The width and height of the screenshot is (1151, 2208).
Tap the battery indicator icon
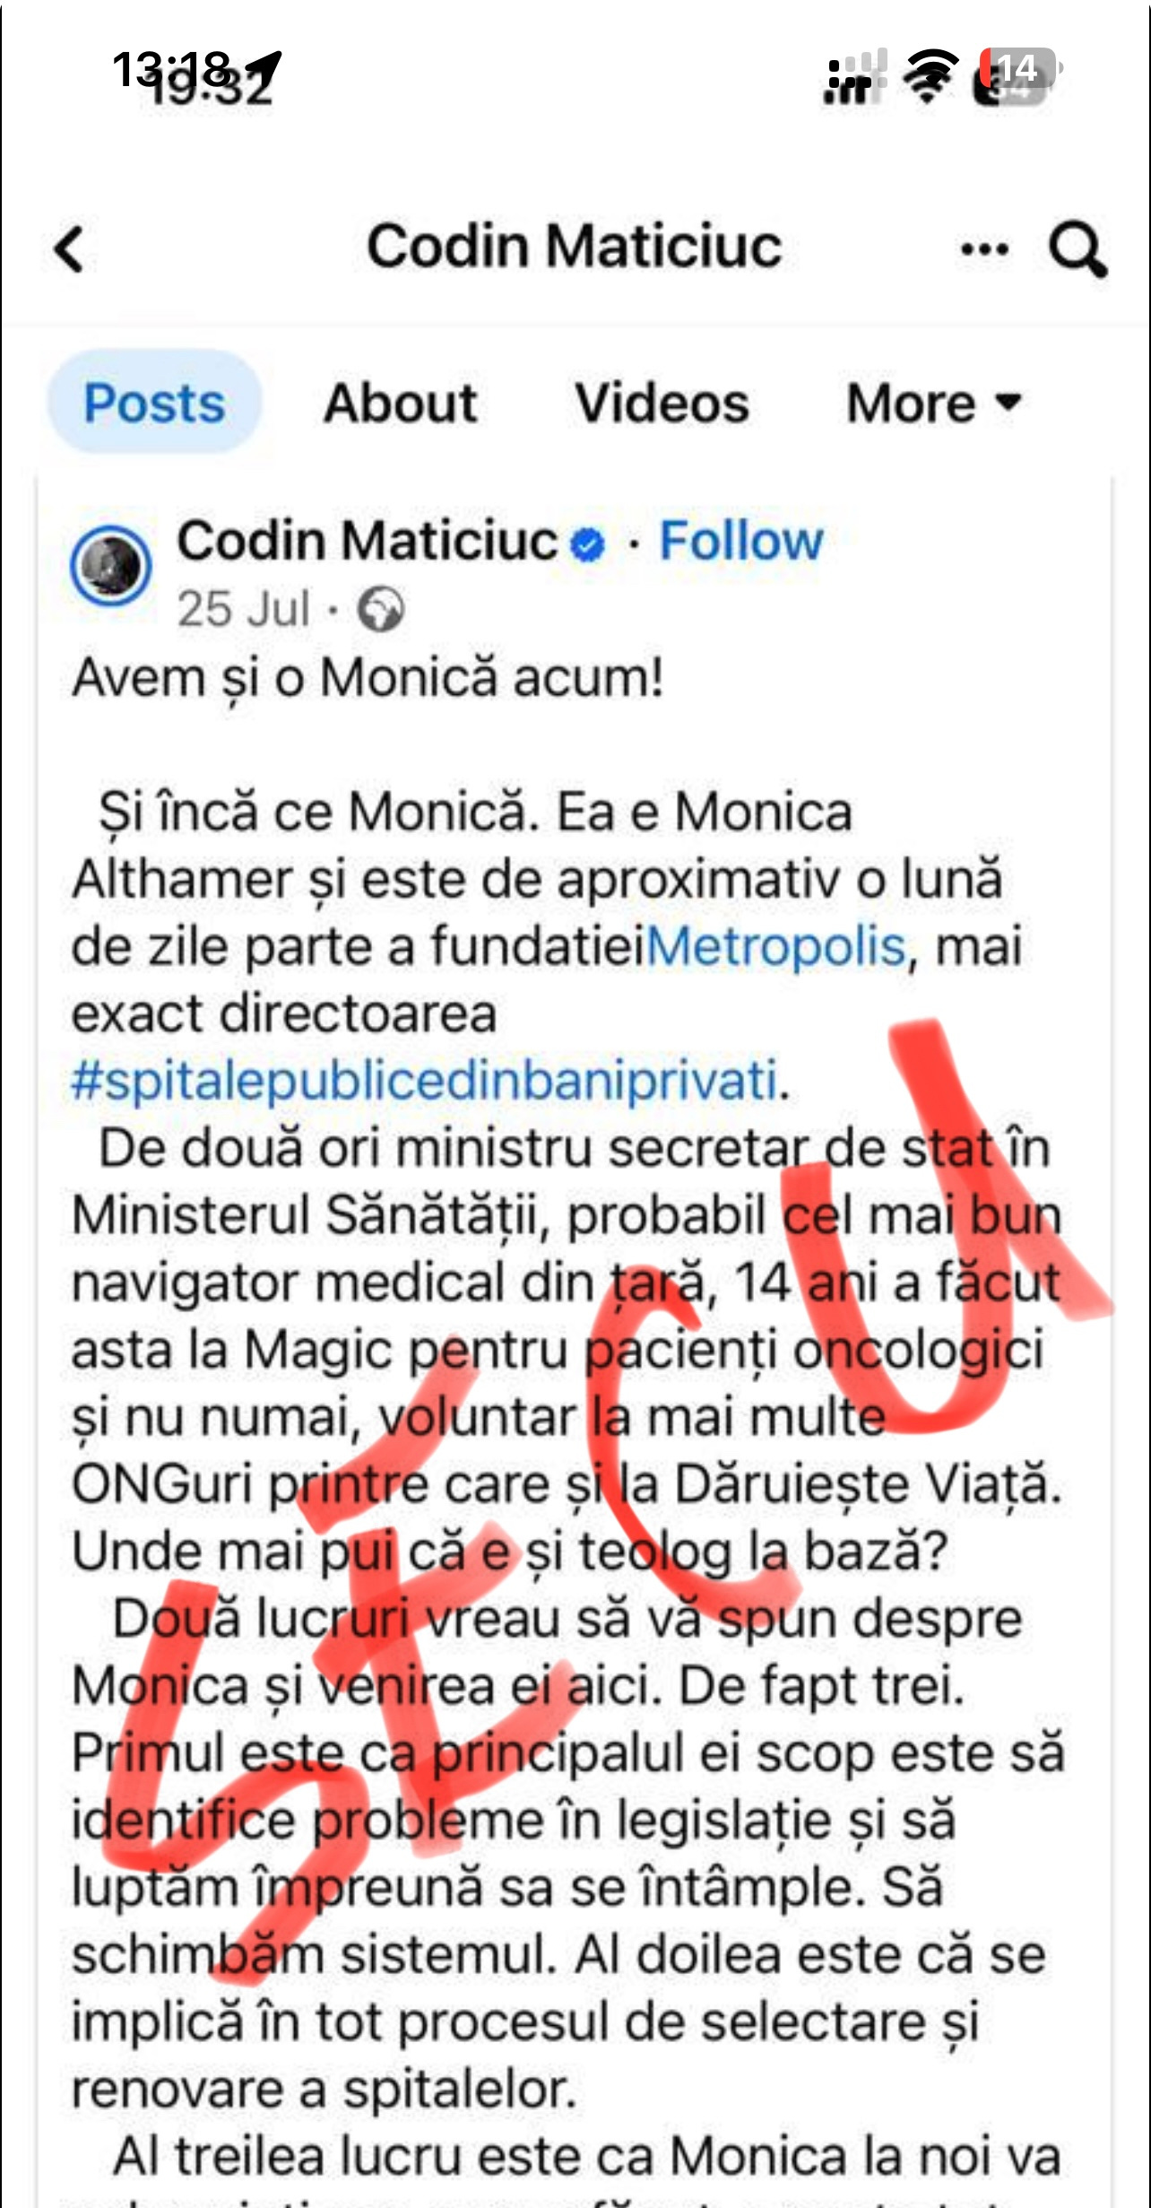pos(1017,75)
